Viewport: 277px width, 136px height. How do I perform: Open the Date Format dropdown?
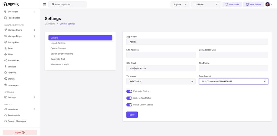click(233, 81)
